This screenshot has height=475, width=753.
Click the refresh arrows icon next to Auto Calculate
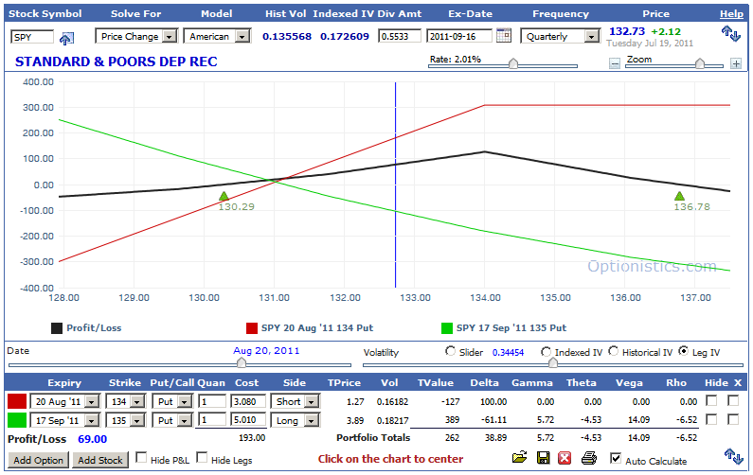pyautogui.click(x=733, y=456)
